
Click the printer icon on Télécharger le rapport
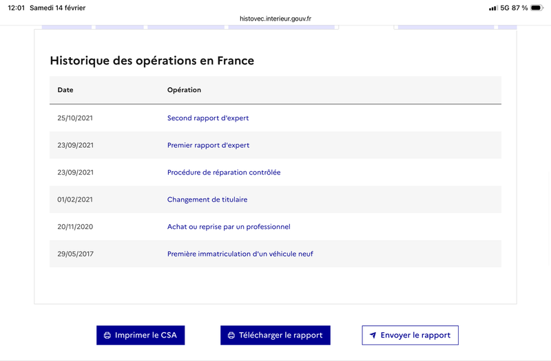(231, 336)
